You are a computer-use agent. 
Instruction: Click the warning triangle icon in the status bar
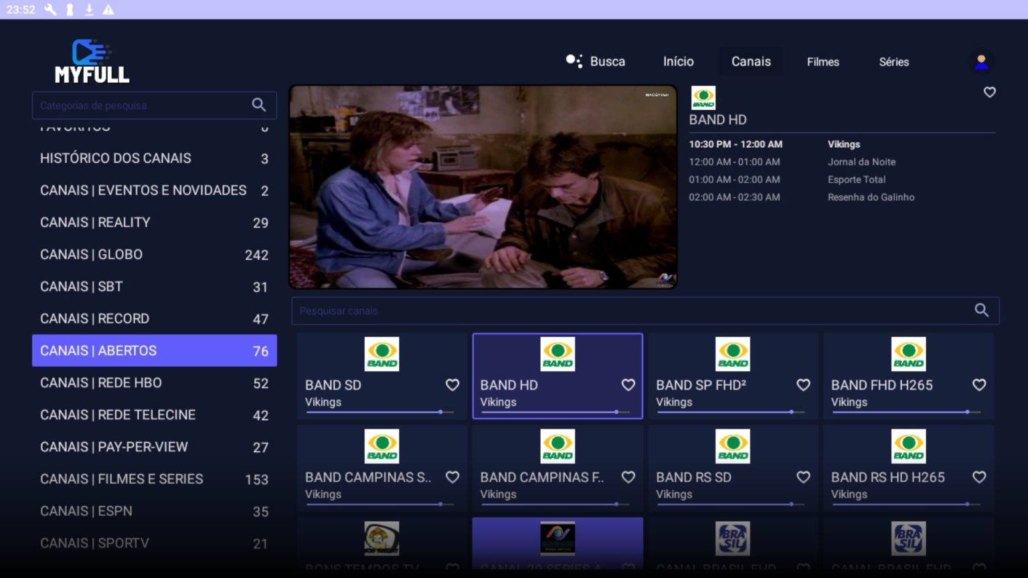tap(108, 10)
